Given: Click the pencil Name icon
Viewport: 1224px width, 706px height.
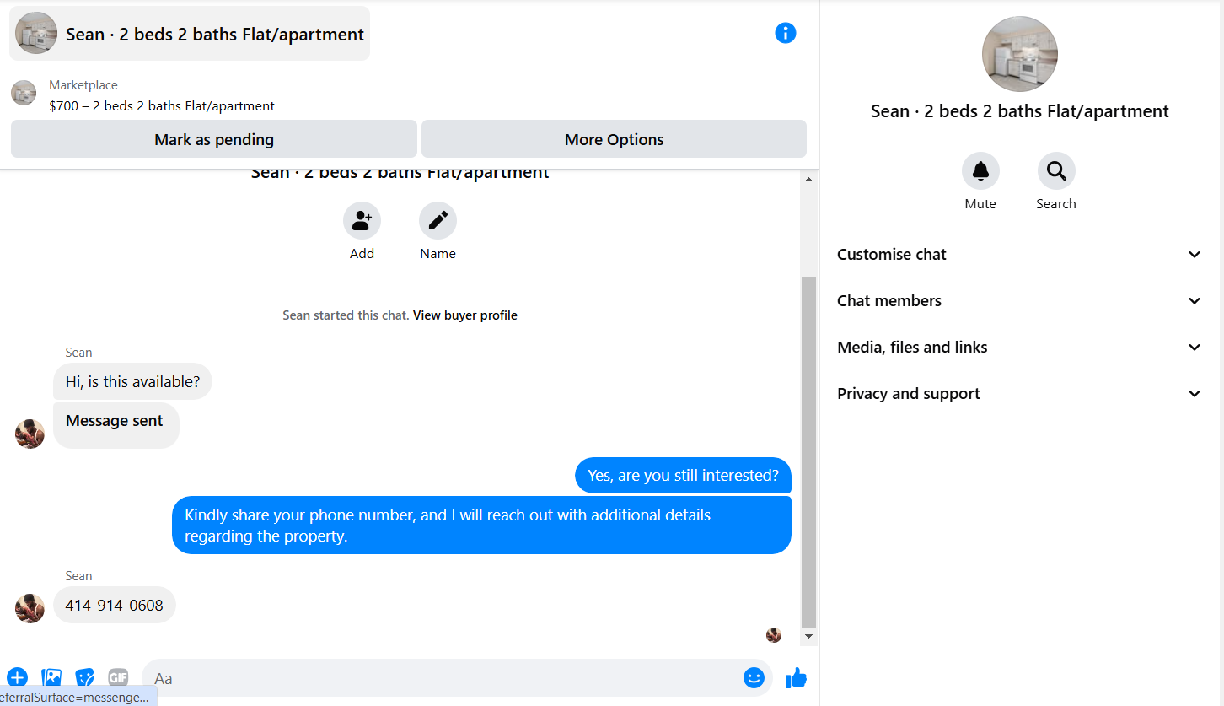Looking at the screenshot, I should pyautogui.click(x=438, y=221).
